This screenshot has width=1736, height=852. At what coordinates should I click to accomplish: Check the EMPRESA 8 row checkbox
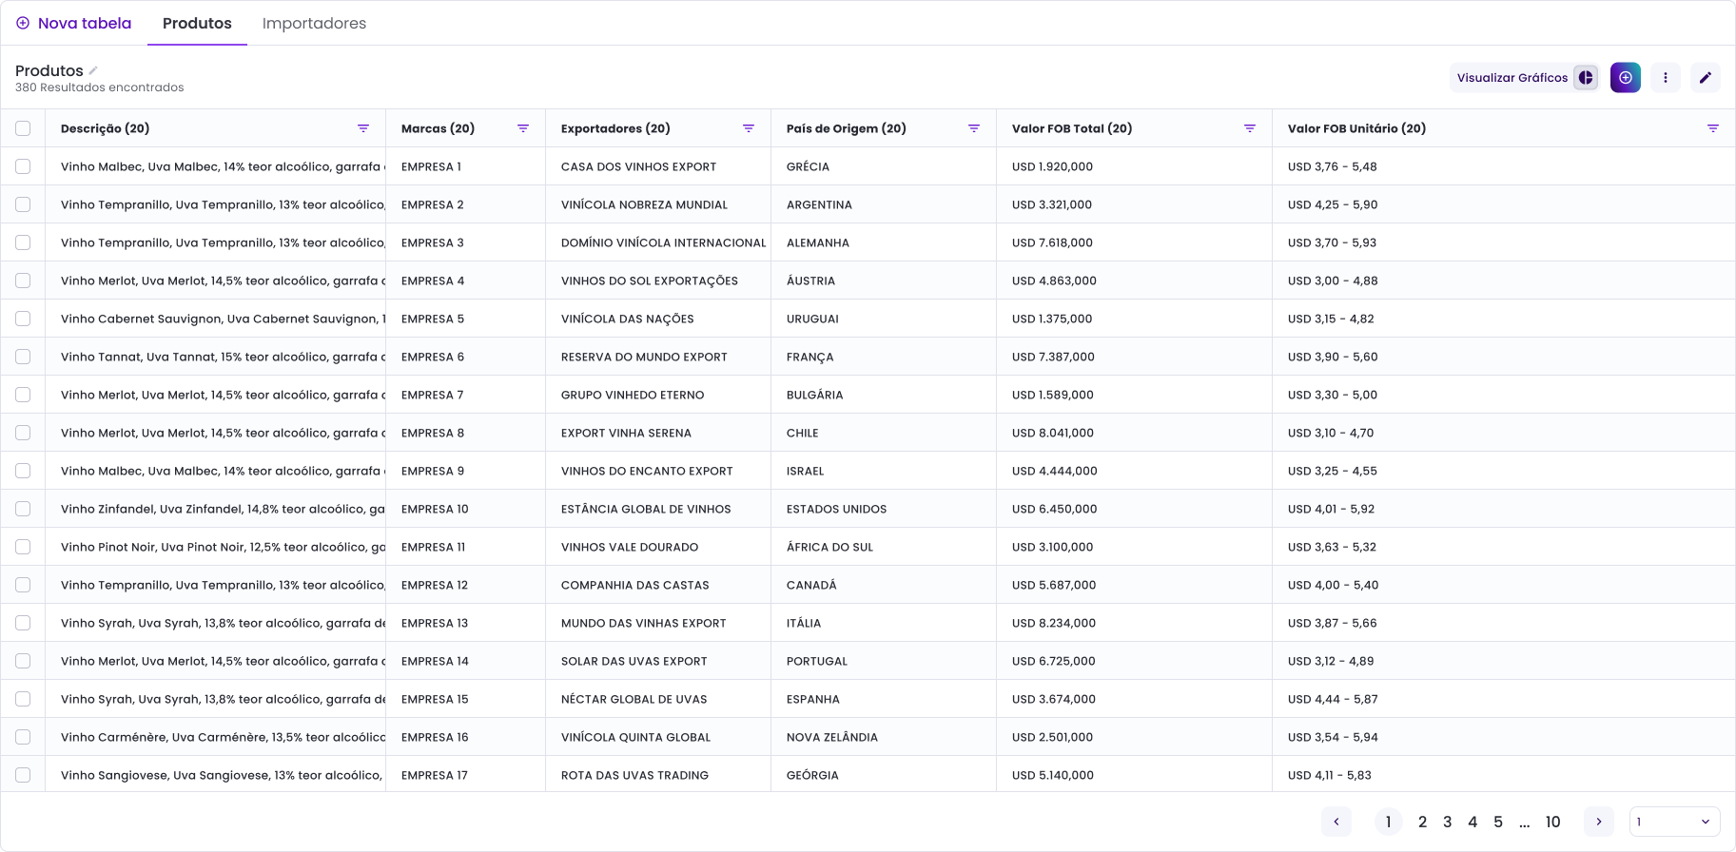click(23, 433)
